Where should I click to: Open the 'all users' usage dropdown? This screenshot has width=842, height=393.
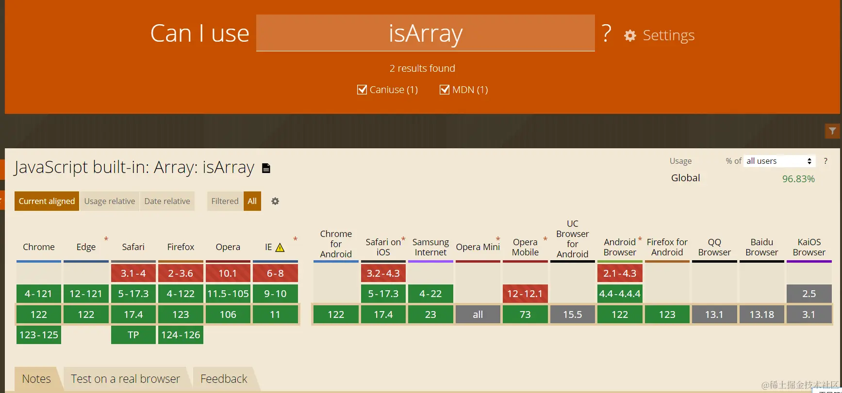click(x=779, y=161)
